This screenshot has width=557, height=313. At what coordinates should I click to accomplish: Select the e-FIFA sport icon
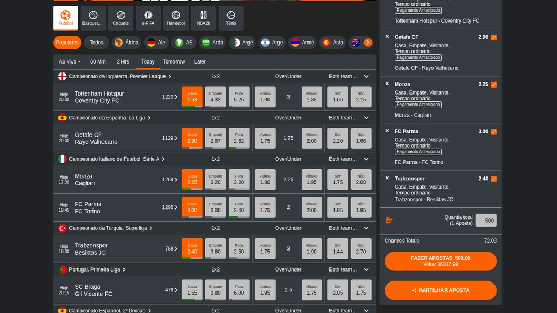click(x=148, y=18)
